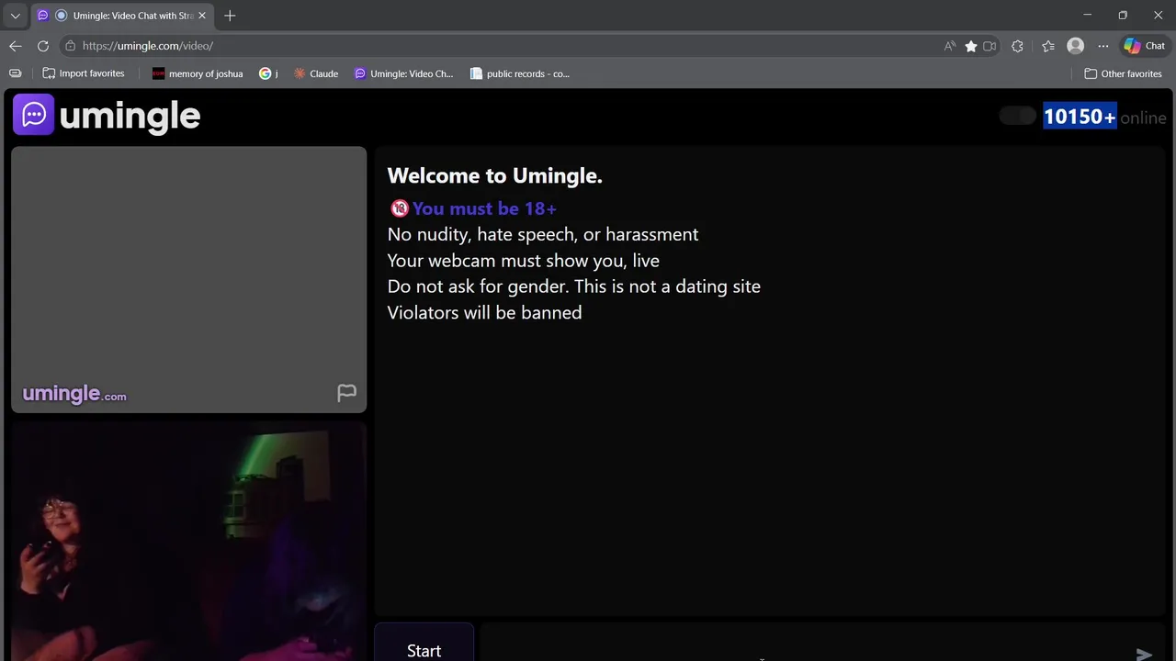Image resolution: width=1176 pixels, height=661 pixels.
Task: Click the favorites star icon in address bar
Action: [970, 46]
